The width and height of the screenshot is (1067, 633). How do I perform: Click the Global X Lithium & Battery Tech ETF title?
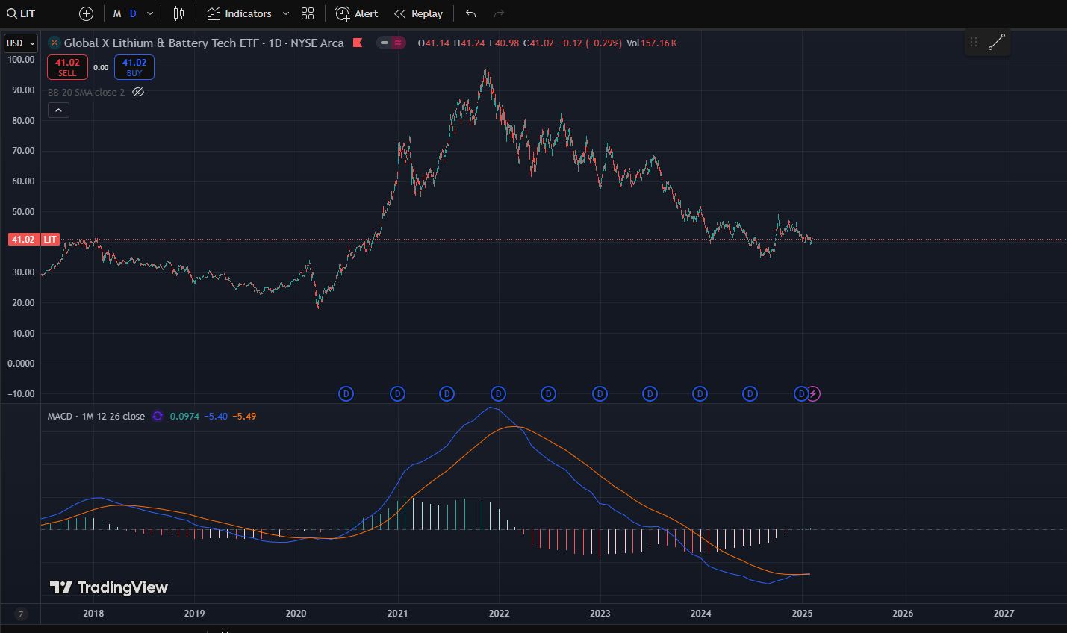[x=161, y=43]
